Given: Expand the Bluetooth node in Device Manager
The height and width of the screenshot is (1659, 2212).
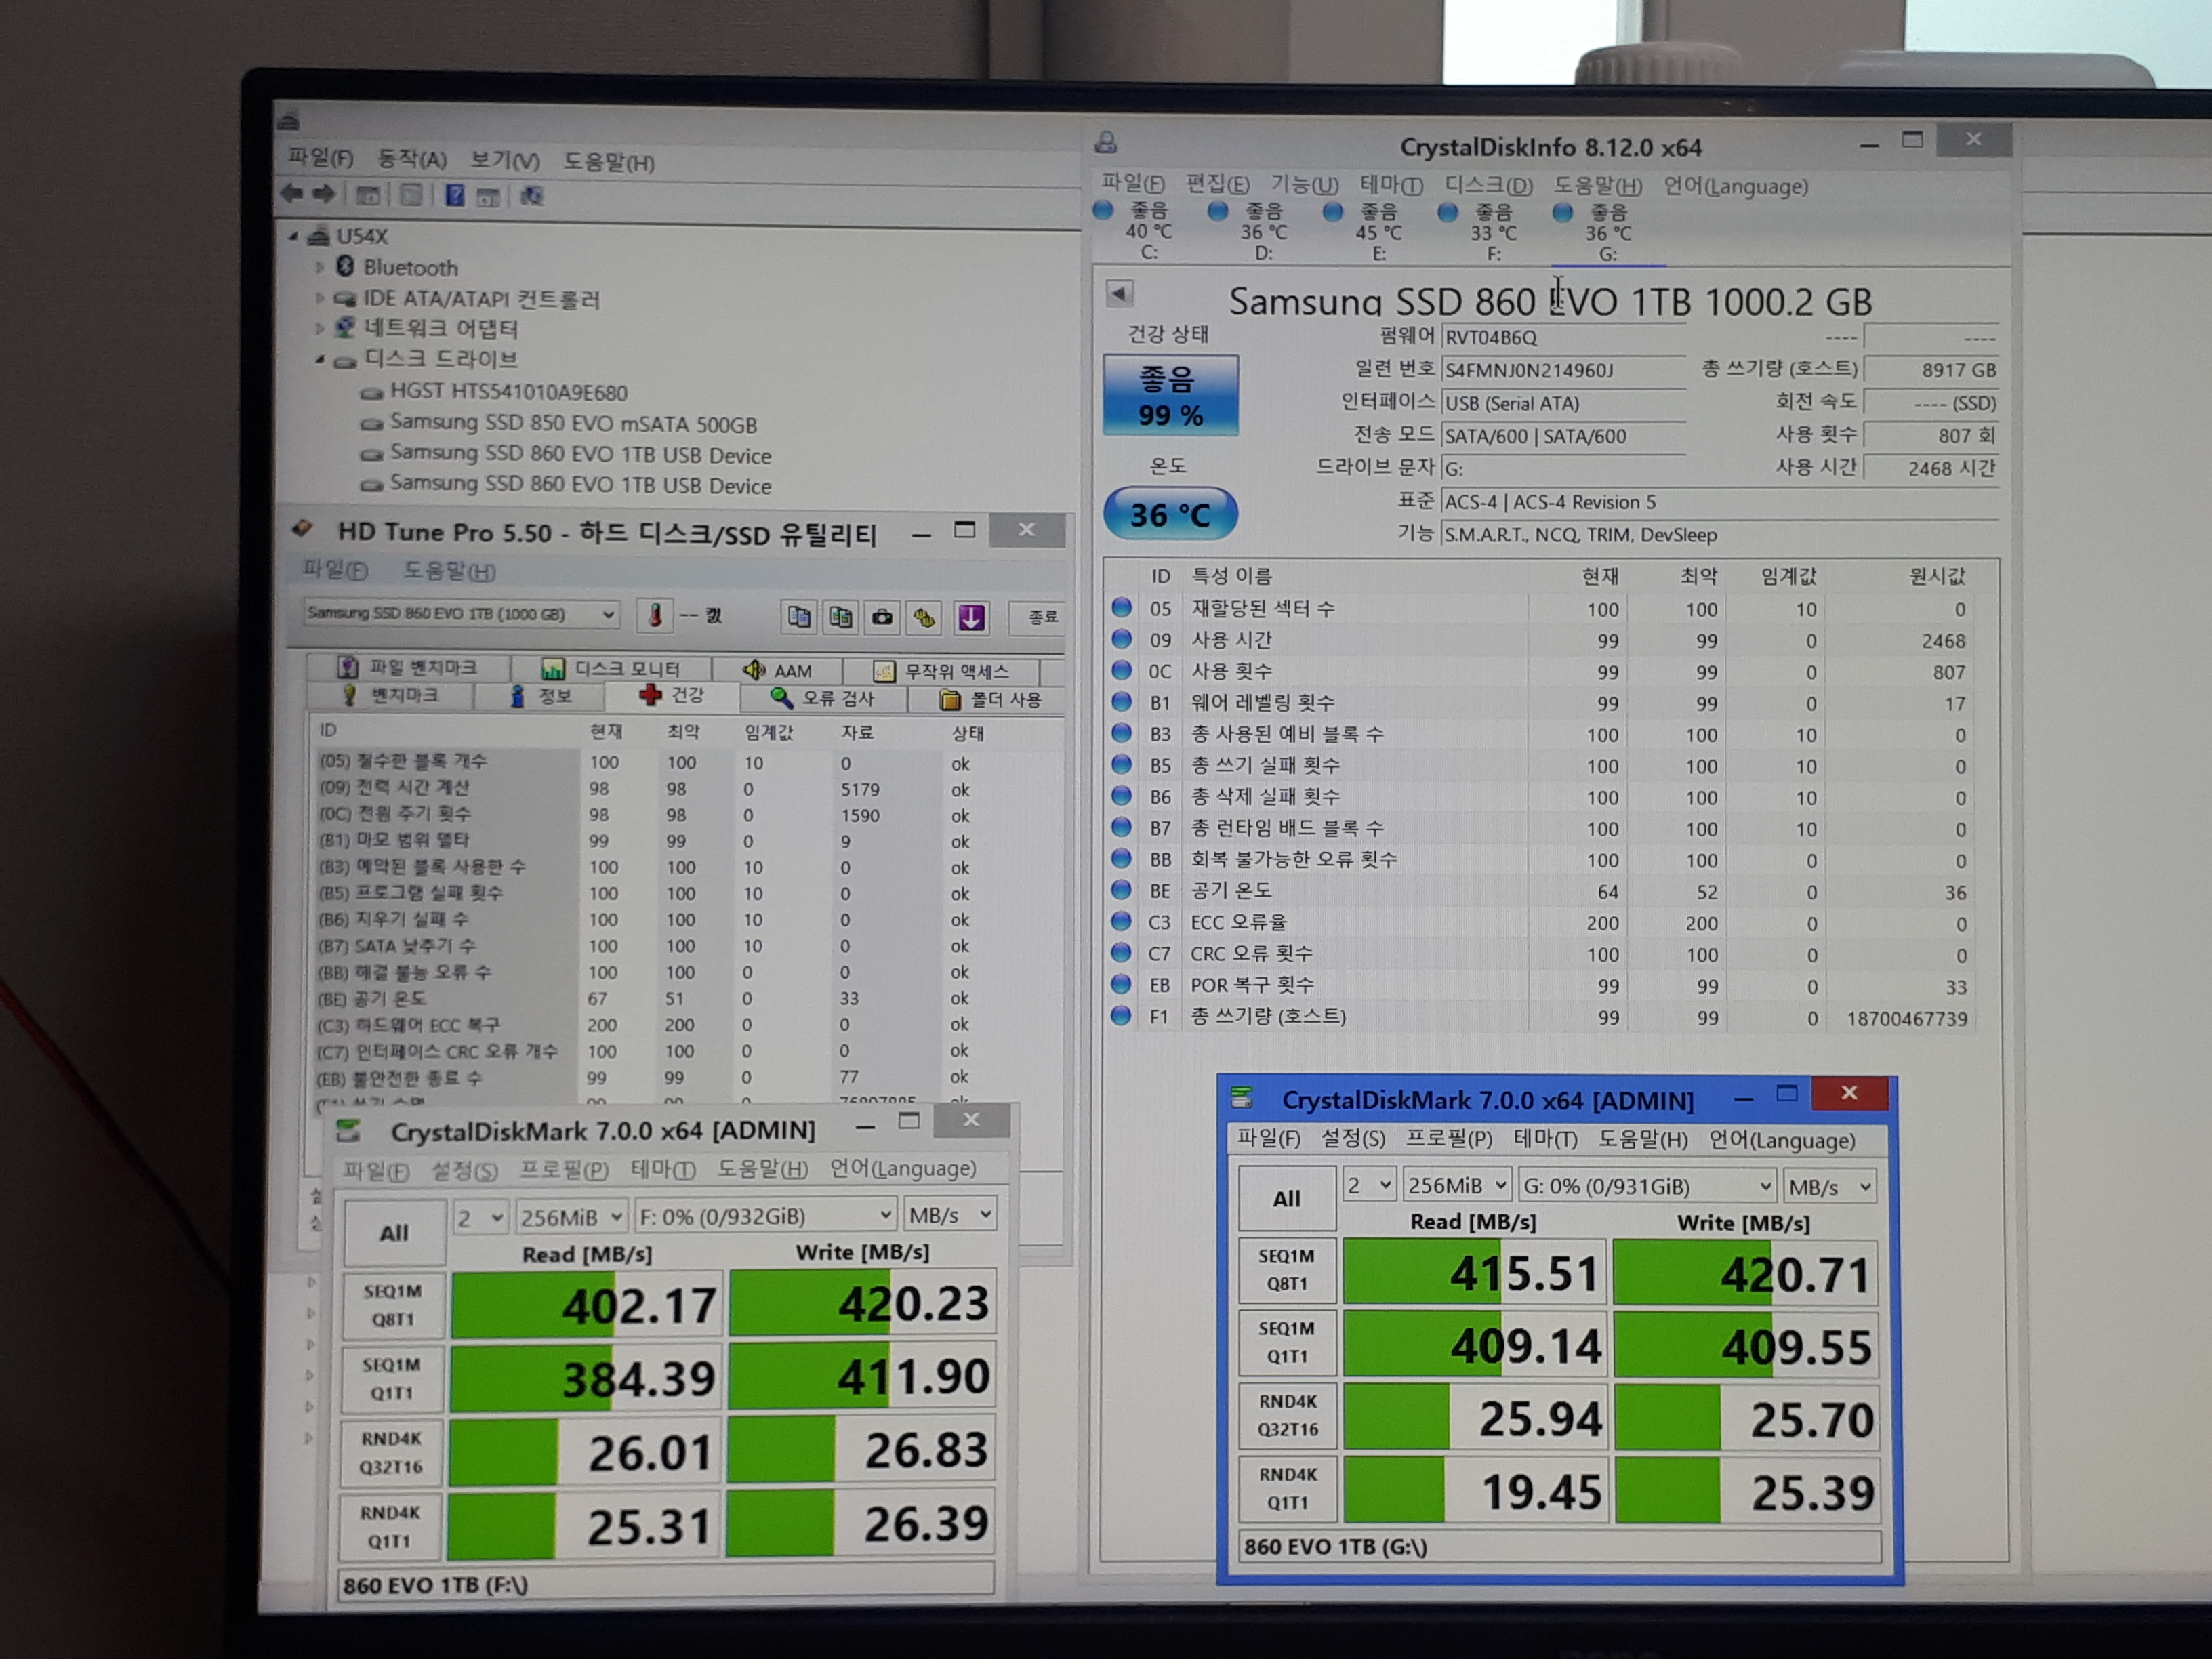Looking at the screenshot, I should click(x=319, y=267).
